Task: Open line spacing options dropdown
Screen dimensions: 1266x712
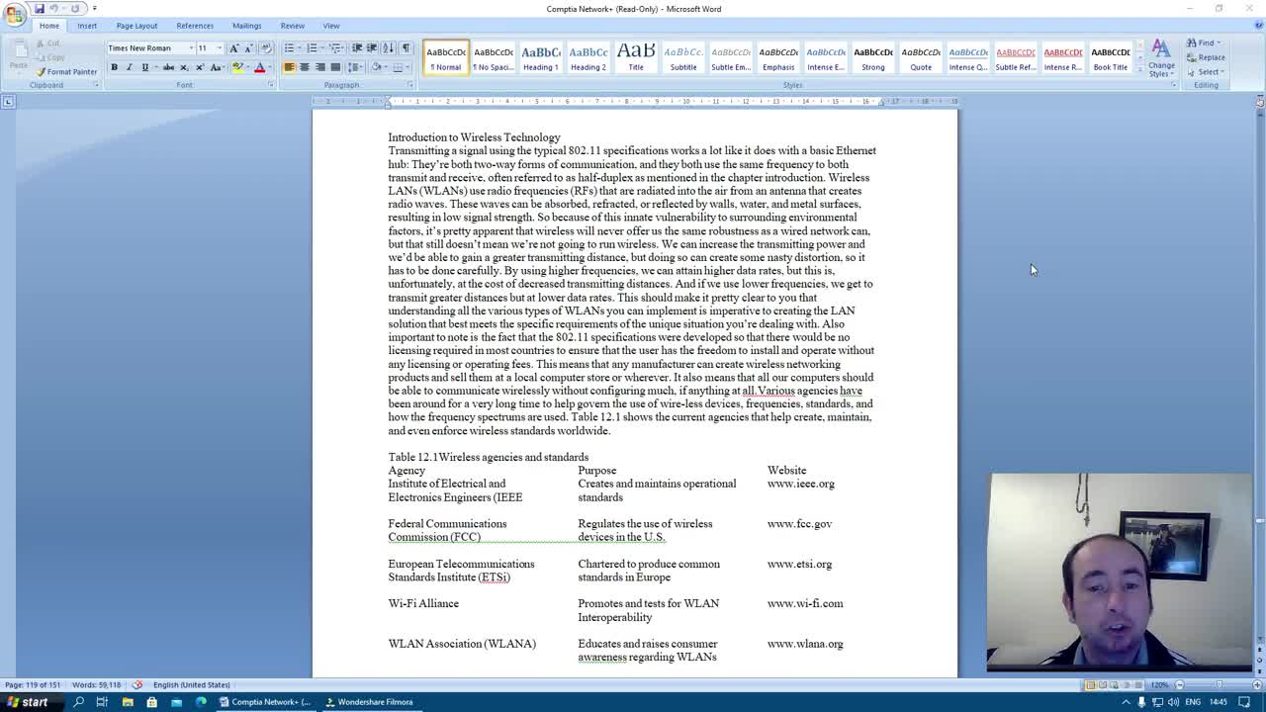Action: coord(357,67)
